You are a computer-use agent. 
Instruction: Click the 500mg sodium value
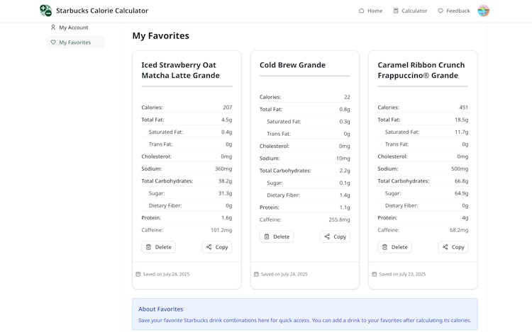coord(460,168)
